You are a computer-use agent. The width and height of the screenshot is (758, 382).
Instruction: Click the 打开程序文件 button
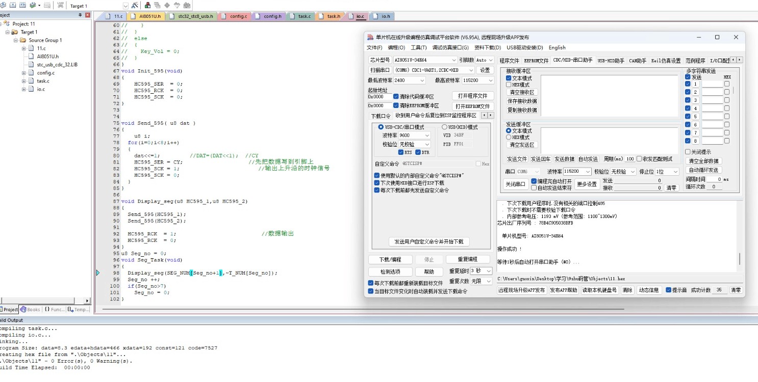pos(472,96)
